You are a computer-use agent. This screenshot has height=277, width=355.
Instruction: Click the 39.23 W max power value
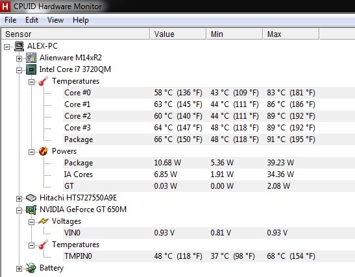point(280,163)
